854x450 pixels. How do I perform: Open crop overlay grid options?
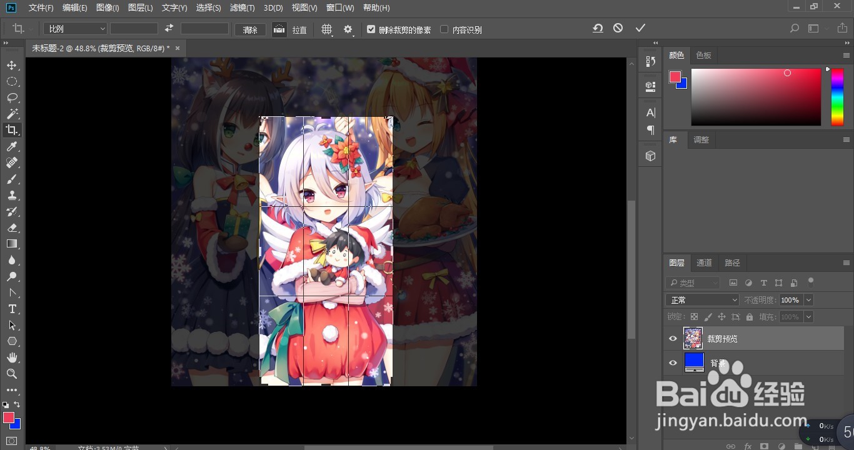coord(326,29)
